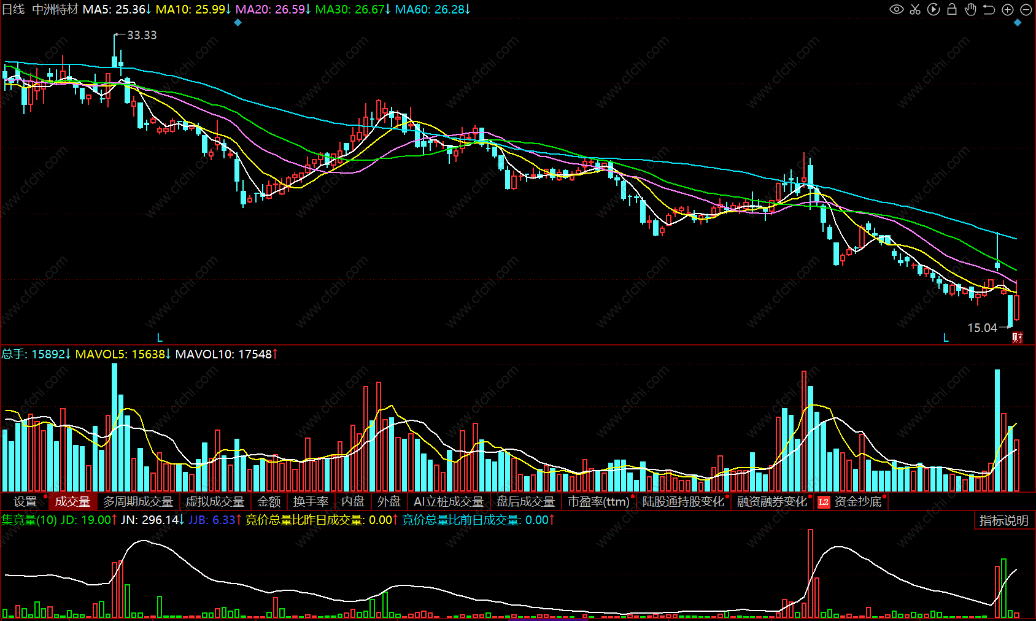Click the blue diamond marker near MA20

(238, 23)
